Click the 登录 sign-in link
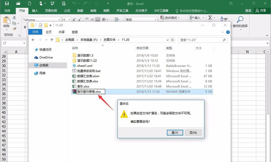Viewport: 271px width, 162px height. pos(248,11)
